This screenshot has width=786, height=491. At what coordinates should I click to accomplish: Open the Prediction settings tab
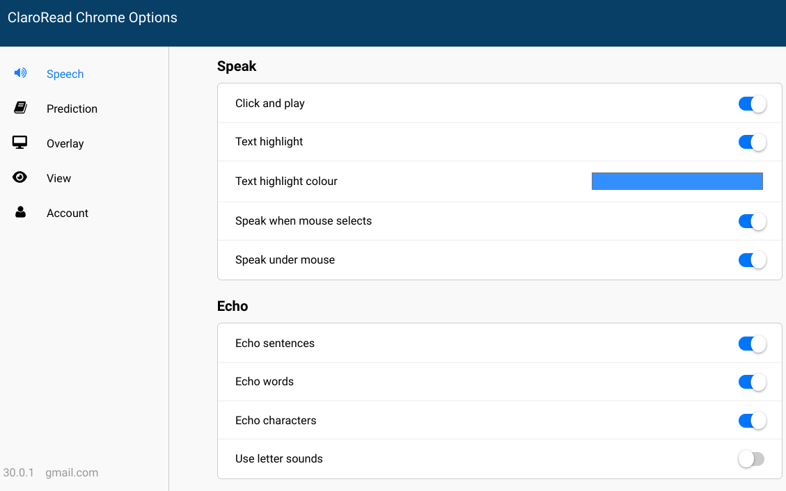coord(72,108)
